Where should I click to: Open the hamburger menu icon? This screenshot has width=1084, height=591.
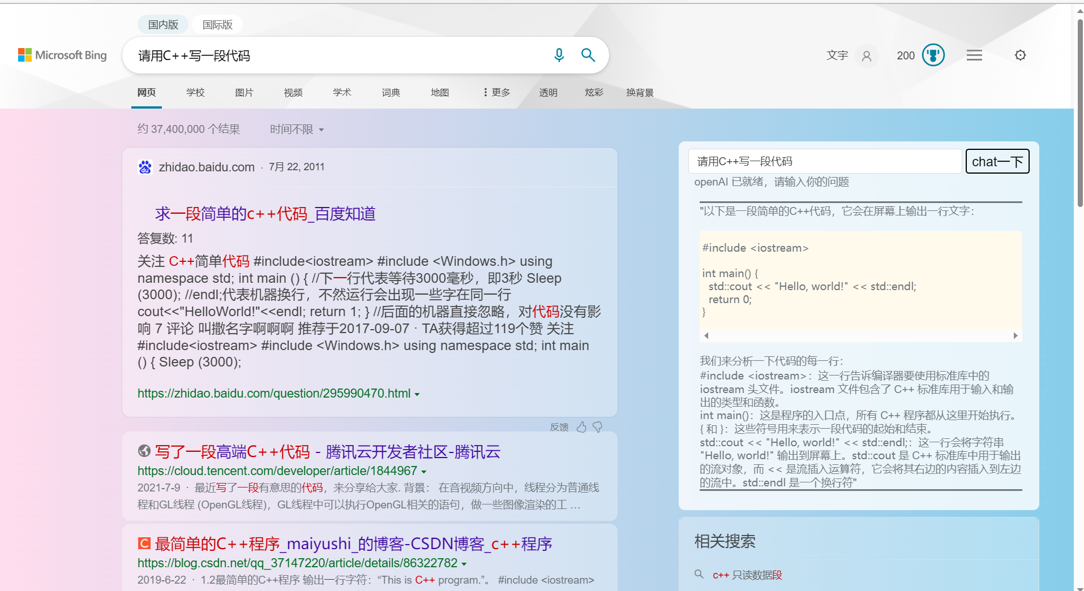click(x=974, y=55)
